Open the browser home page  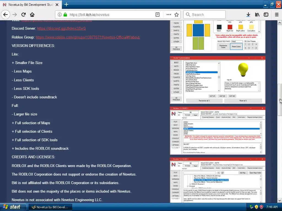(32, 15)
